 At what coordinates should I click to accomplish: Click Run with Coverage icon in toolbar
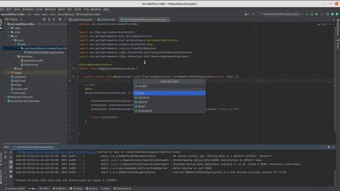[x=317, y=14]
